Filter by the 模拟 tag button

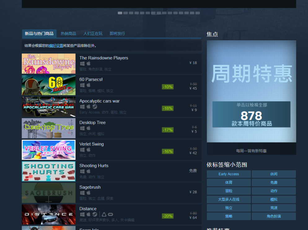tap(274, 199)
